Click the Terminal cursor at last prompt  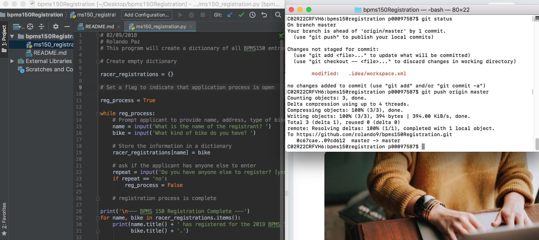pyautogui.click(x=424, y=147)
